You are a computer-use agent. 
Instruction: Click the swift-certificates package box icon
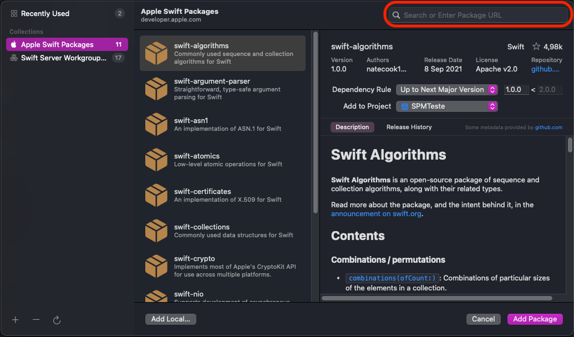[156, 196]
